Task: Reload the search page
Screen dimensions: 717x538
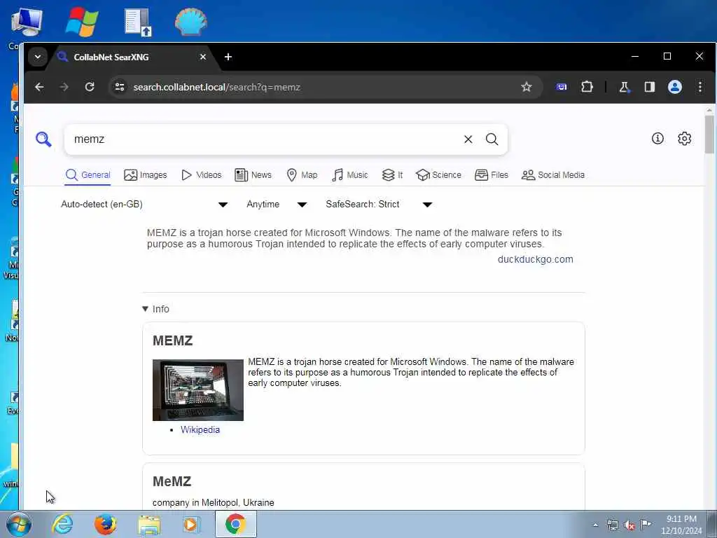Action: [90, 87]
